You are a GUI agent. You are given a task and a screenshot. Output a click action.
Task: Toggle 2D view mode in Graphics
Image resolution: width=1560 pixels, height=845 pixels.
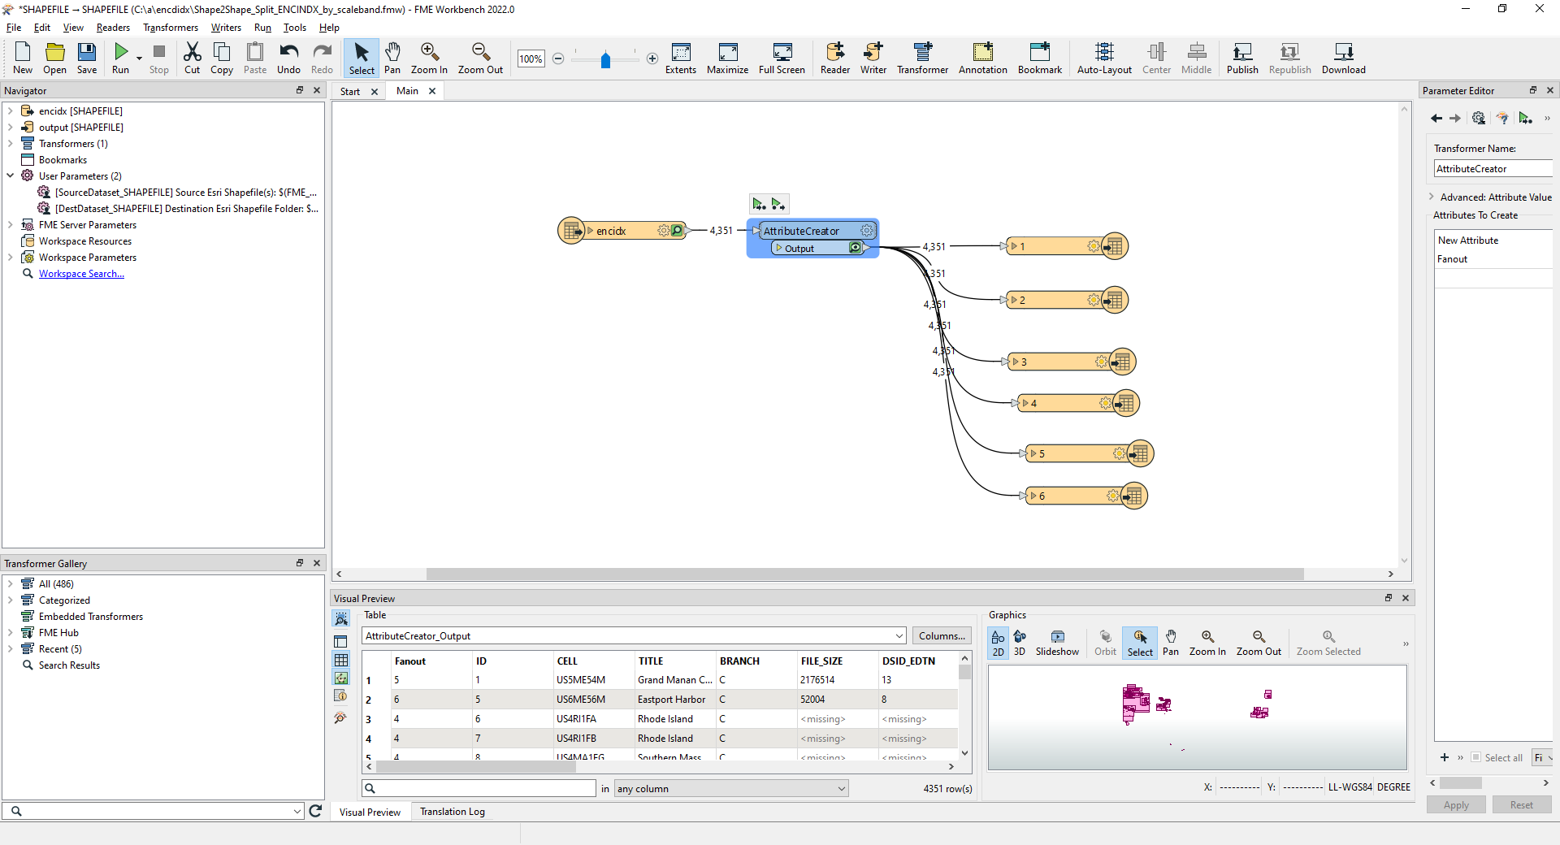pos(998,642)
